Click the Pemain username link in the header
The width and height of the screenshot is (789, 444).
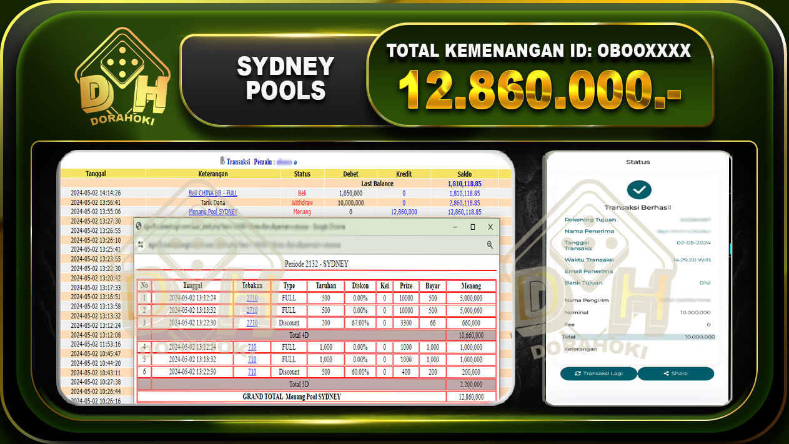pos(285,160)
